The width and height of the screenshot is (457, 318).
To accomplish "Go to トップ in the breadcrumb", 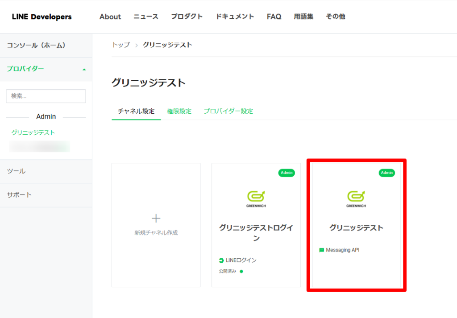I will point(120,45).
